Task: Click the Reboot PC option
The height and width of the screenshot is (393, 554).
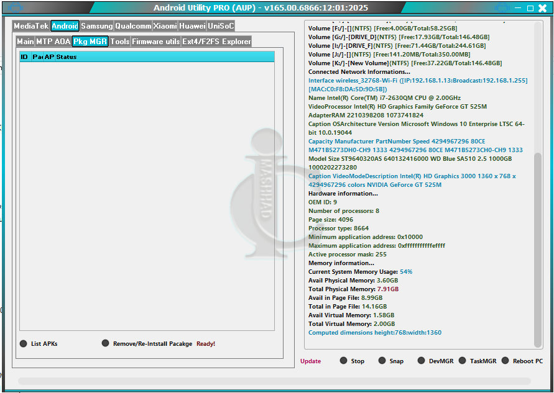Action: (506, 361)
